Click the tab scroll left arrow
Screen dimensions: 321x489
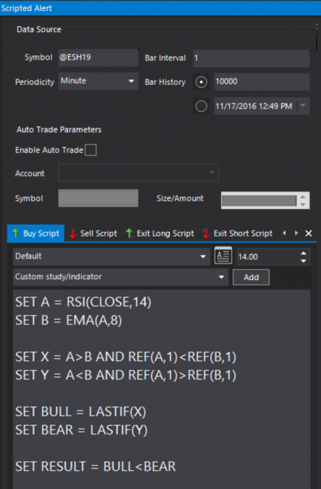284,233
